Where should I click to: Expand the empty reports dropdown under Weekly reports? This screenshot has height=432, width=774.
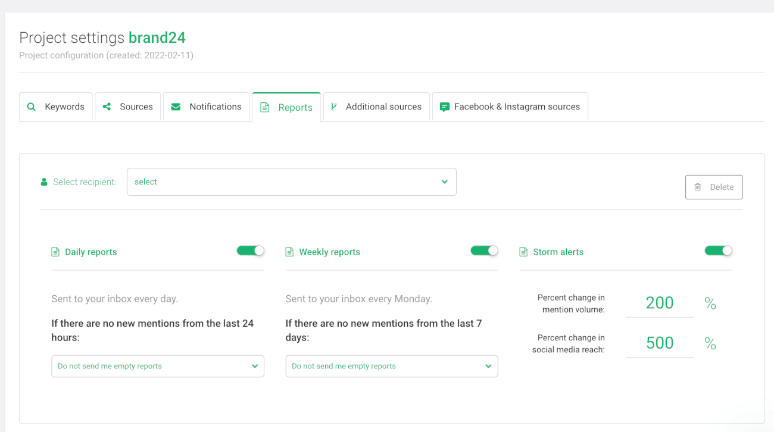391,366
